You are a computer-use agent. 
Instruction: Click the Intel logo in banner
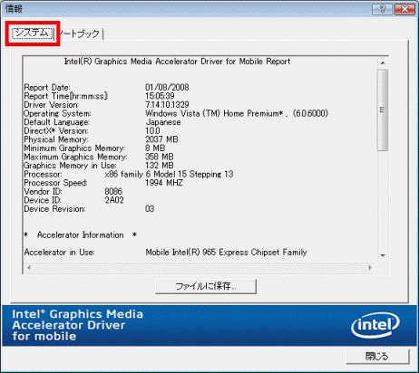[x=375, y=325]
